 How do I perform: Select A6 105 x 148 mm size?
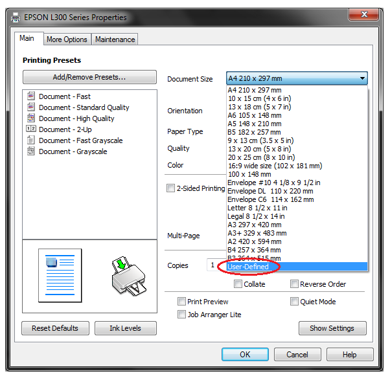(x=297, y=115)
